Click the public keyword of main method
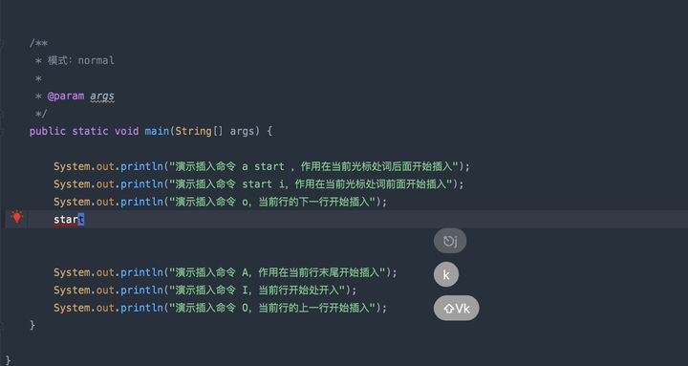688x366 pixels. click(48, 131)
